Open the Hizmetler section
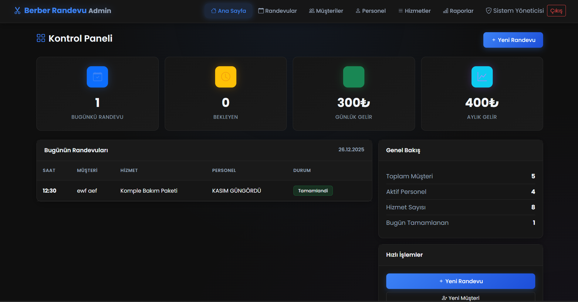Screen dimensions: 578x302 tap(414, 11)
